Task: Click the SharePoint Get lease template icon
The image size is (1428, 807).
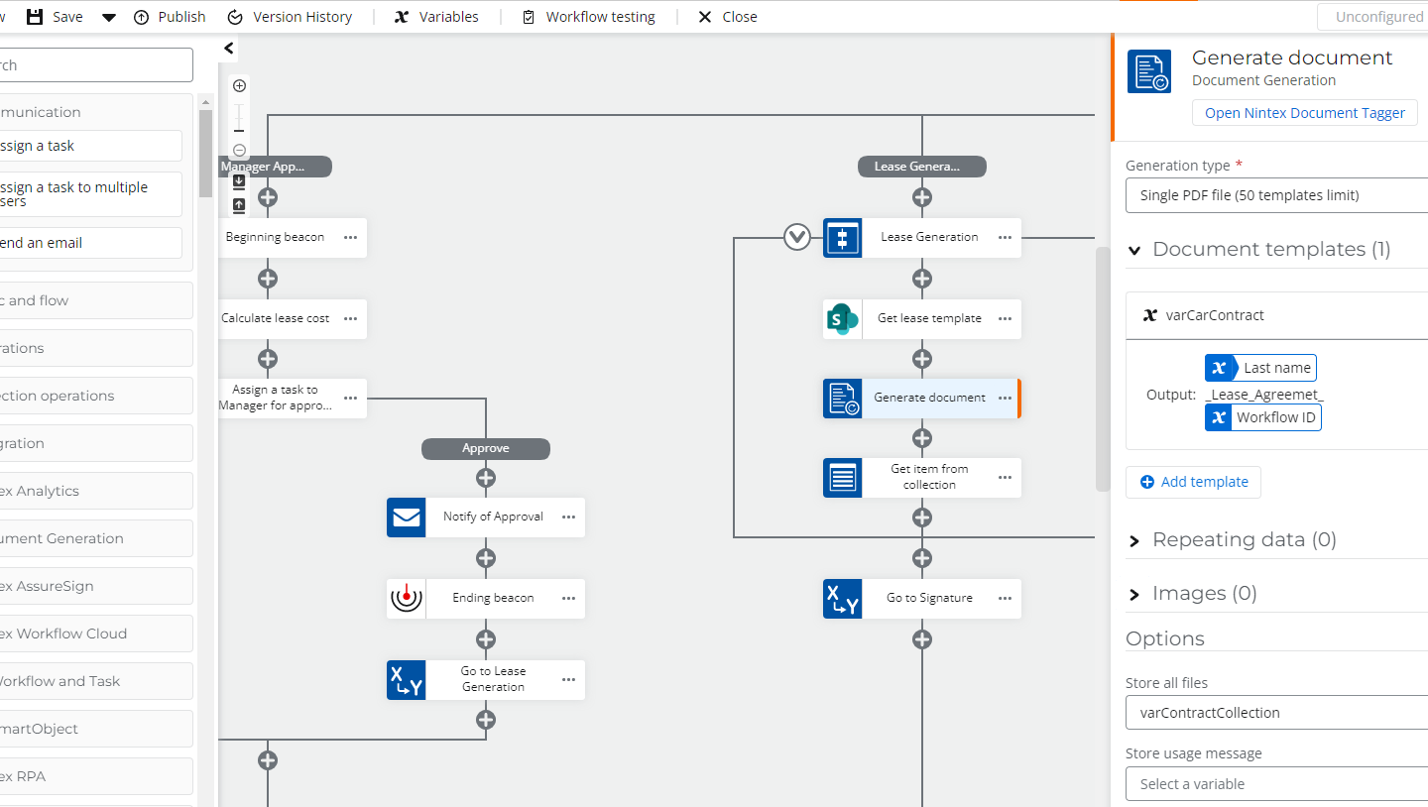Action: tap(843, 319)
